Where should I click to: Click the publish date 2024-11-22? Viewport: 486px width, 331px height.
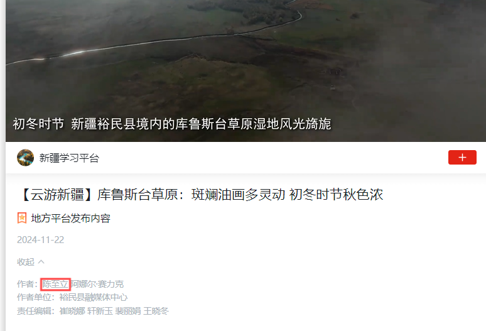[x=41, y=239]
